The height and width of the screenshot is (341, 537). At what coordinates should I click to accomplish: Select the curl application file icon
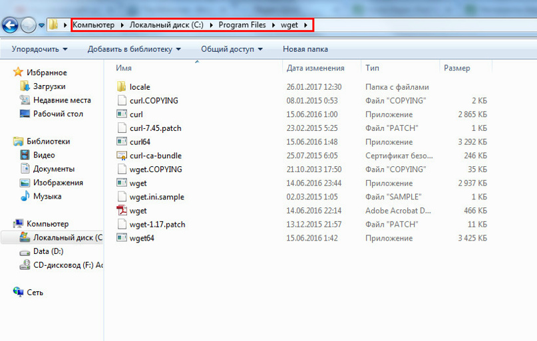tap(121, 114)
